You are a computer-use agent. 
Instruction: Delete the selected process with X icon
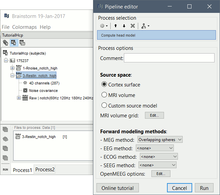coord(133,26)
